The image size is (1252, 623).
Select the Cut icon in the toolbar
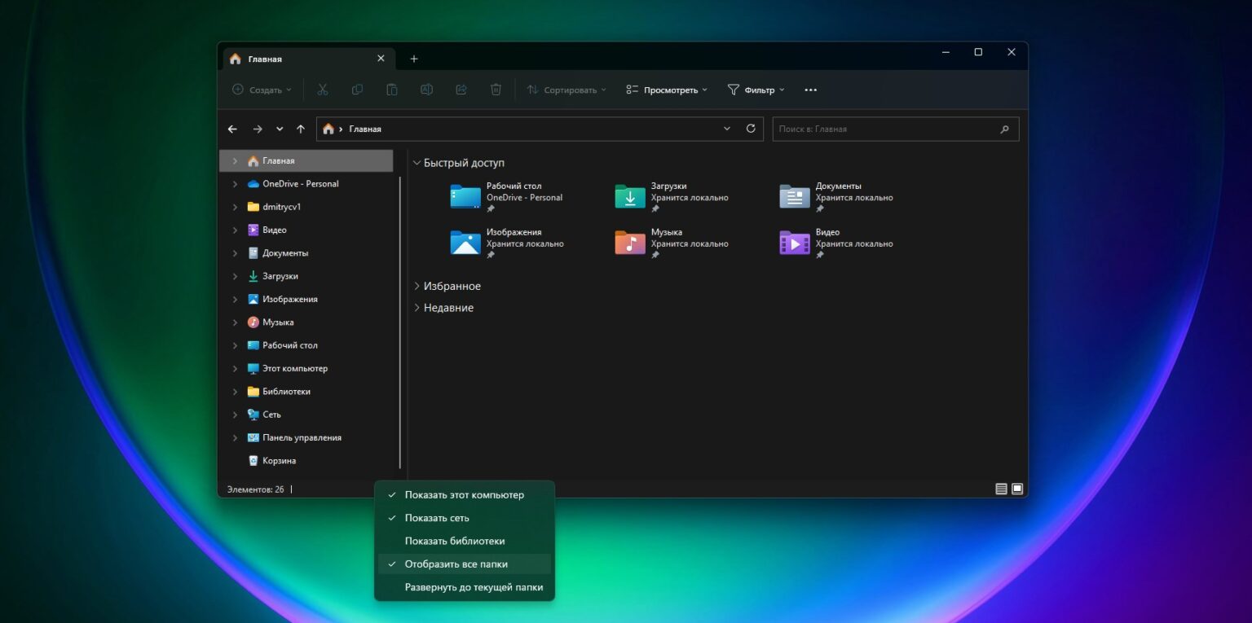(x=322, y=90)
